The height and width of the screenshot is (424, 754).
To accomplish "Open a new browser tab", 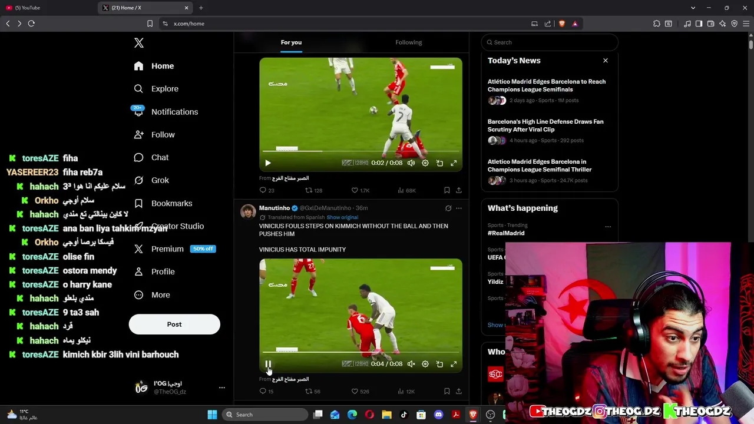I will tap(201, 8).
